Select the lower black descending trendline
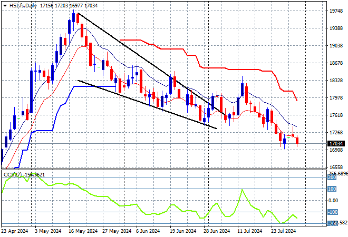The image size is (348, 237). [x=147, y=104]
